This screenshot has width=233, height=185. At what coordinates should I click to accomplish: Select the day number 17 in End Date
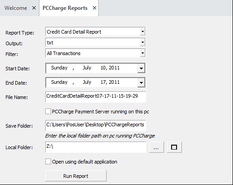point(103,82)
